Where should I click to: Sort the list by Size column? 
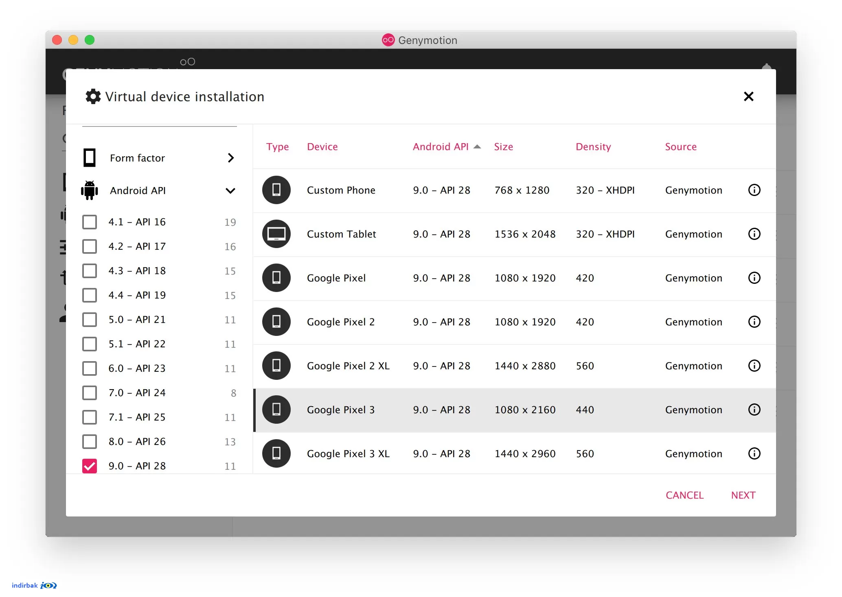(503, 147)
